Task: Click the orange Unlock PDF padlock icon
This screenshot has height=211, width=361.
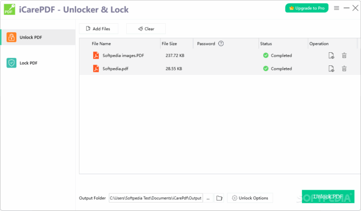Action: 12,37
